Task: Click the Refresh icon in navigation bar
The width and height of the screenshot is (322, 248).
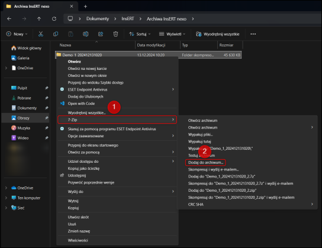Action: (54, 19)
